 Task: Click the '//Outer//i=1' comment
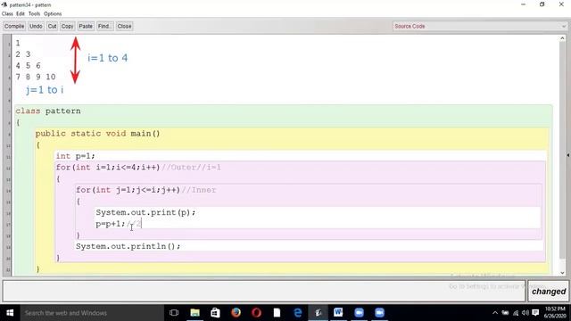click(191, 168)
